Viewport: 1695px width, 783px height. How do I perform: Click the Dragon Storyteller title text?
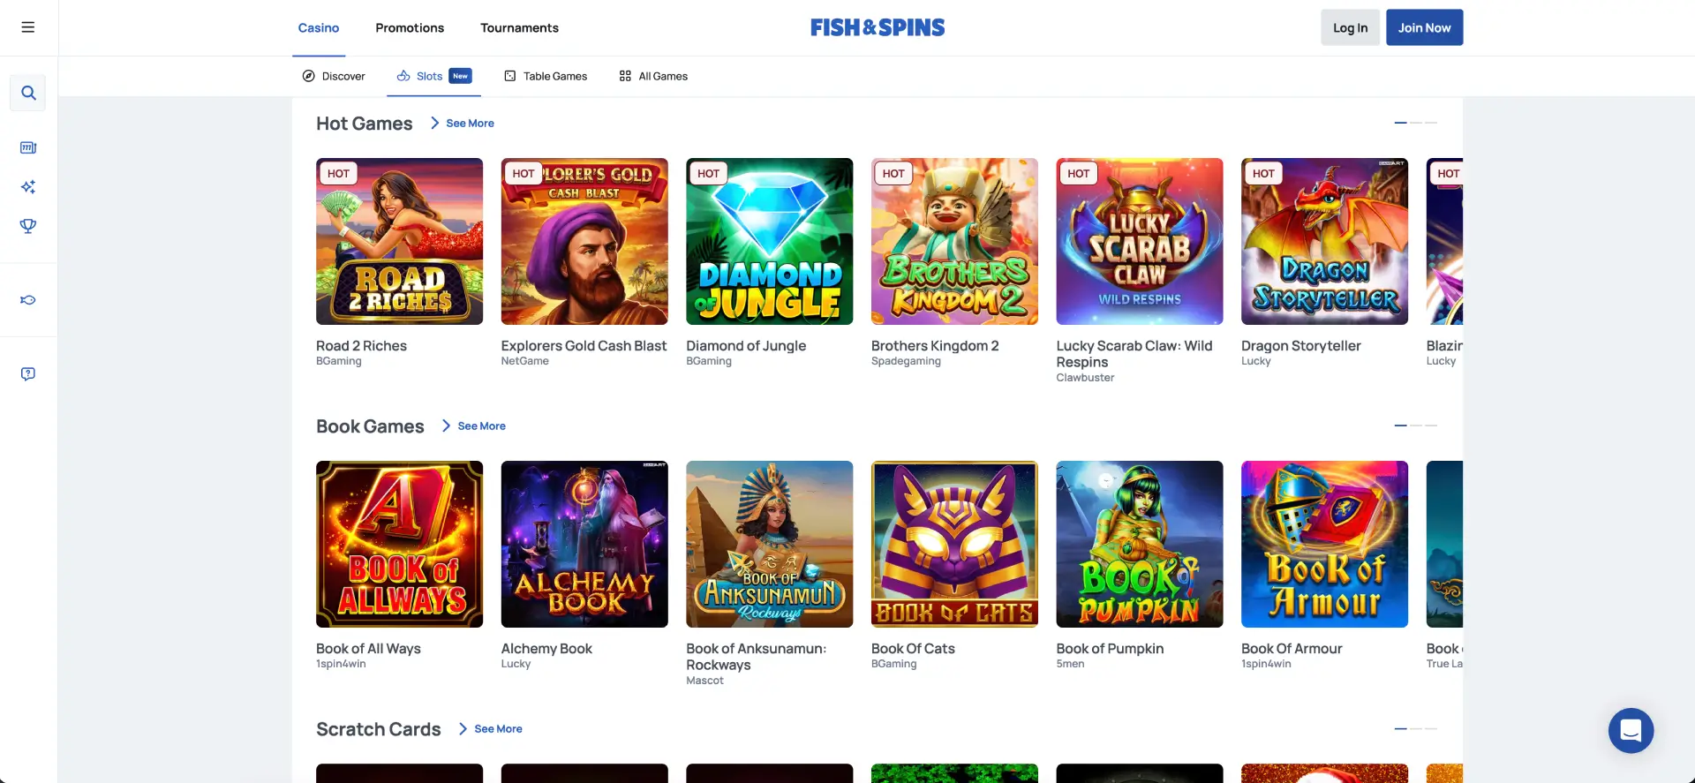pos(1300,346)
